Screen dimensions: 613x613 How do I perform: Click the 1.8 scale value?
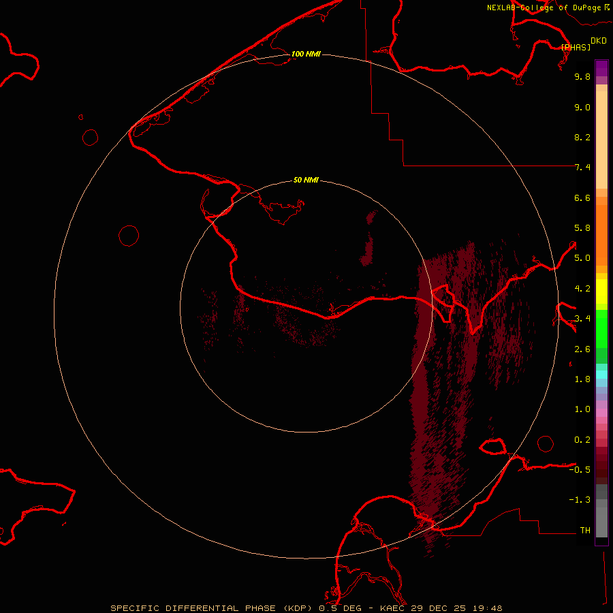coord(582,379)
